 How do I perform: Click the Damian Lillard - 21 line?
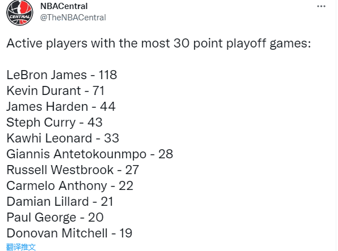pyautogui.click(x=59, y=202)
